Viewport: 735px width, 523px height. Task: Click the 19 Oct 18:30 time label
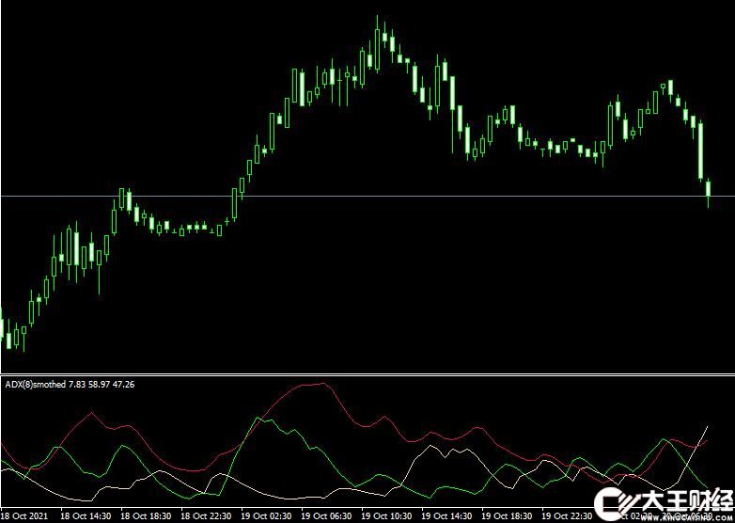[508, 516]
